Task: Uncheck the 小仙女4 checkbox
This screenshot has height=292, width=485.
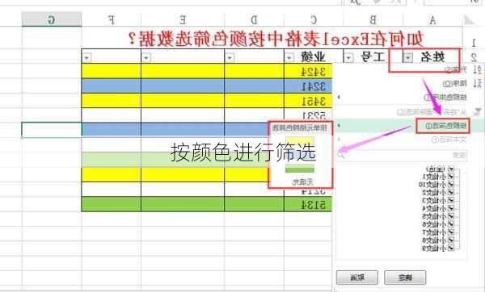Action: tap(451, 208)
